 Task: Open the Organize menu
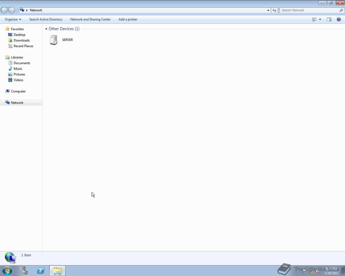pos(13,19)
